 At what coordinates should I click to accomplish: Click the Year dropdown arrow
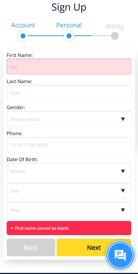[123, 210]
